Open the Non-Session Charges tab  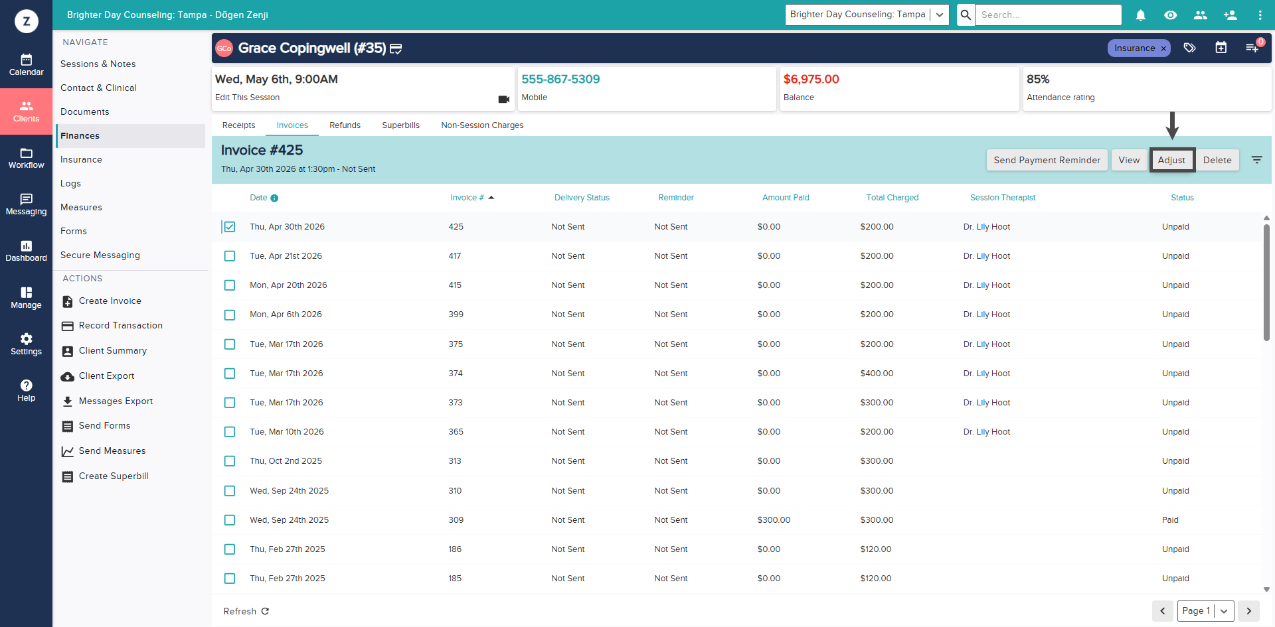click(482, 125)
